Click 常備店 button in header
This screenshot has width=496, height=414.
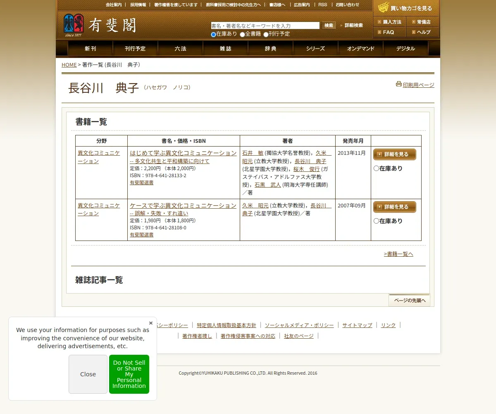(x=422, y=22)
